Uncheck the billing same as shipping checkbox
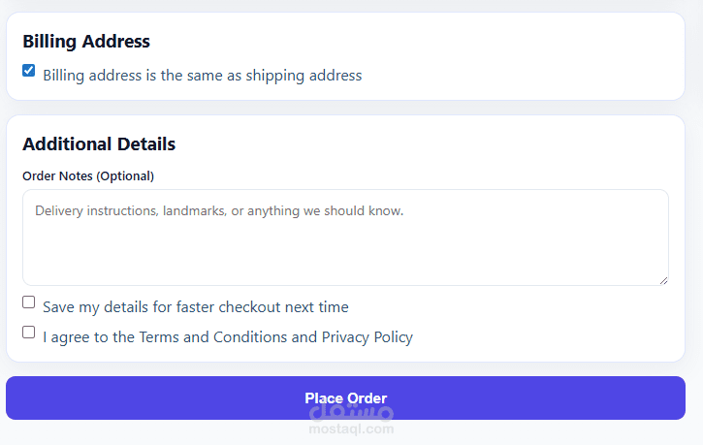 (x=29, y=71)
